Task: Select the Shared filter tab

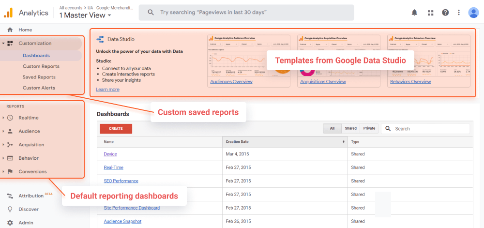Action: (350, 128)
